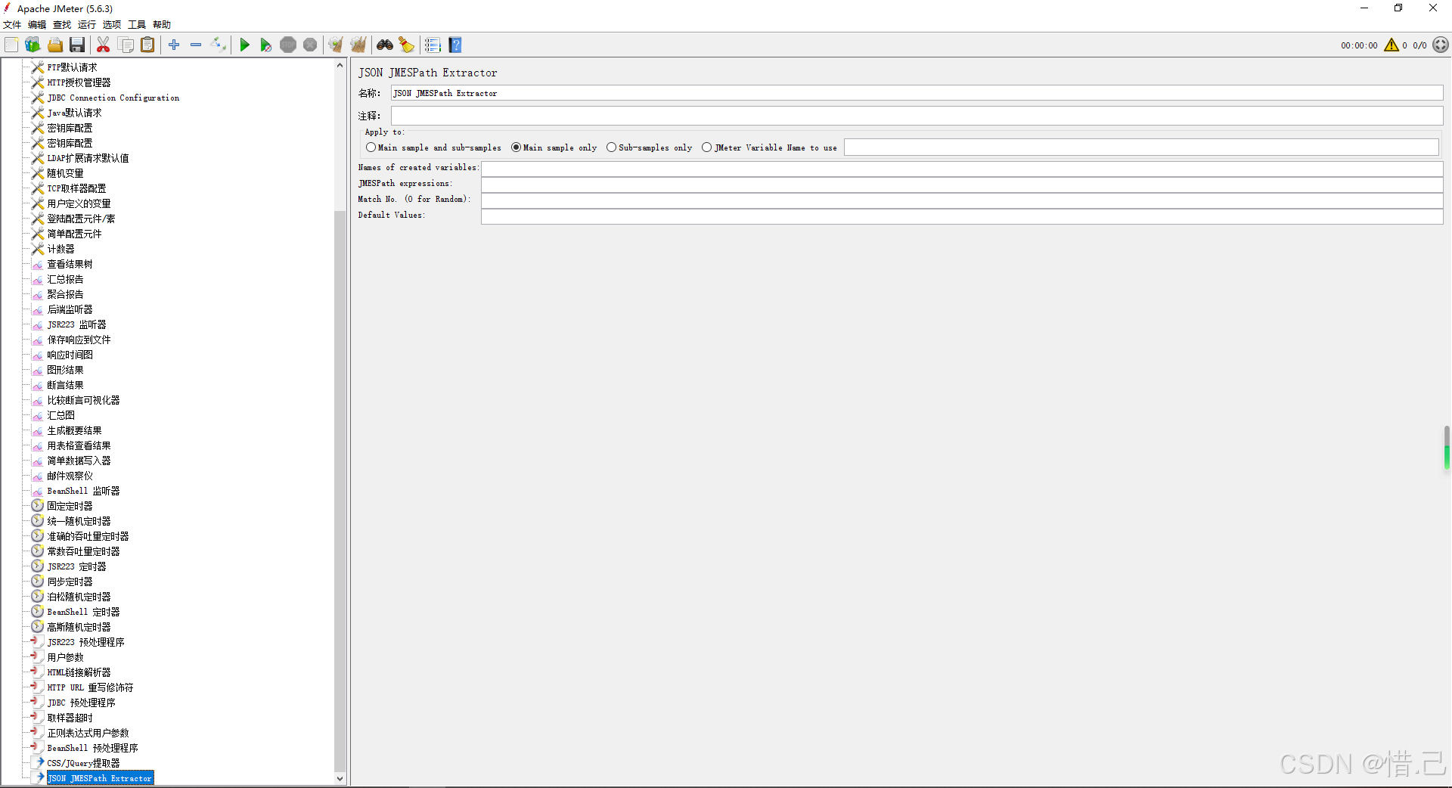Click the Toggle (blue arrow) toolbar icon
This screenshot has height=788, width=1452.
click(218, 45)
